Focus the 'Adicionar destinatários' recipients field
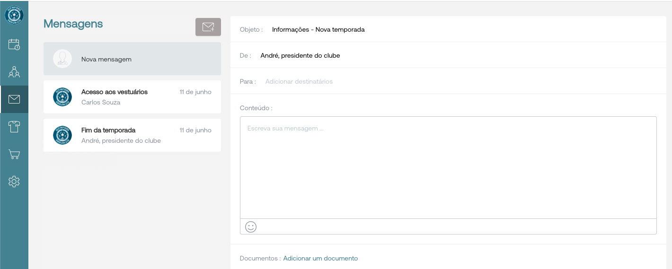 click(x=299, y=81)
